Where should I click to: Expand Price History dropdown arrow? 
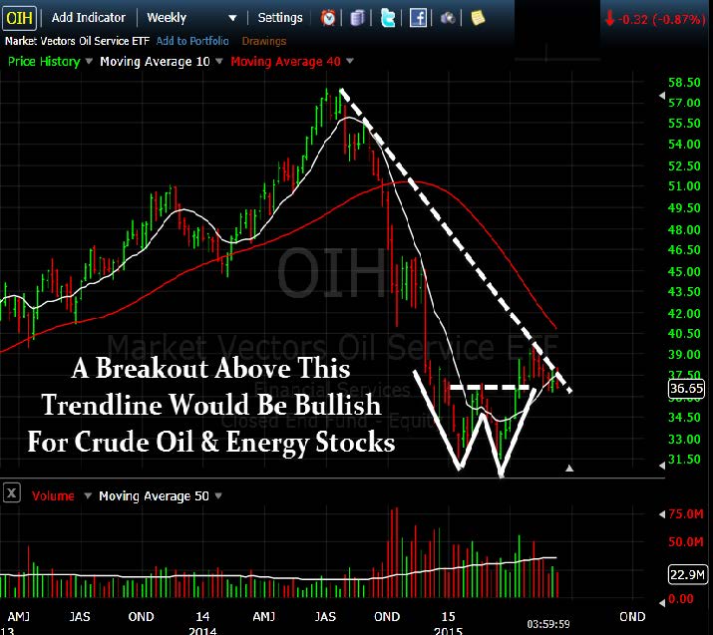[89, 61]
